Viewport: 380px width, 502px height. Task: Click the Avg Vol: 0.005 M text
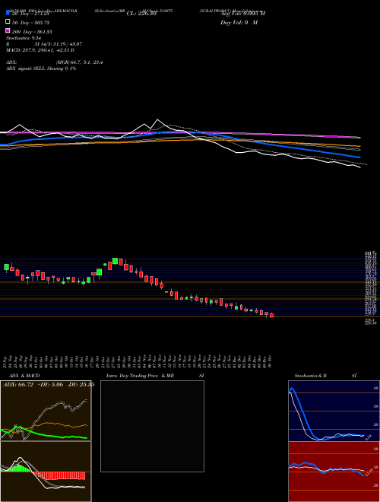click(242, 14)
